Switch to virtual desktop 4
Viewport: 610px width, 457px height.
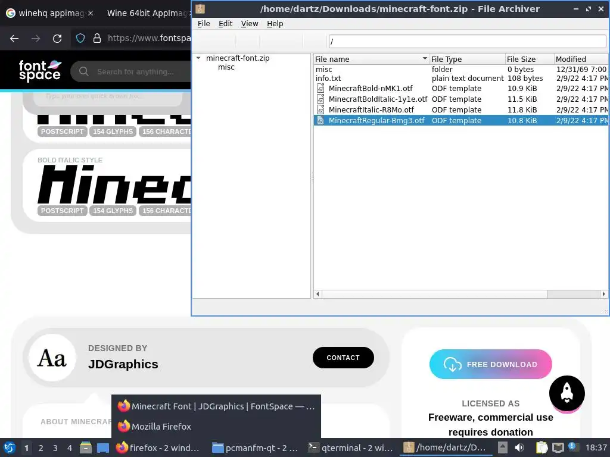tap(70, 448)
